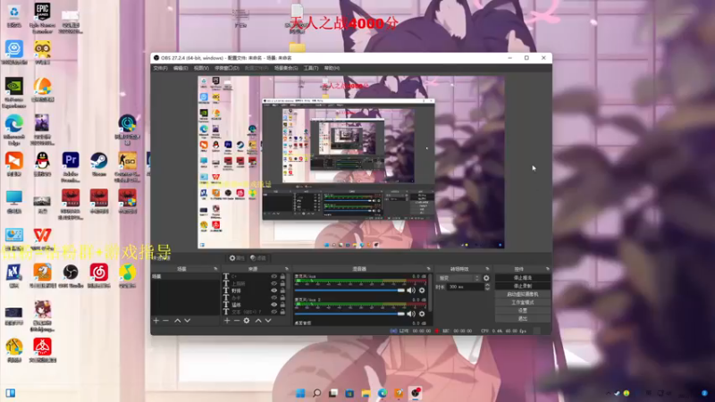The width and height of the screenshot is (715, 402).
Task: Click the 工作室模式 button
Action: 523,302
